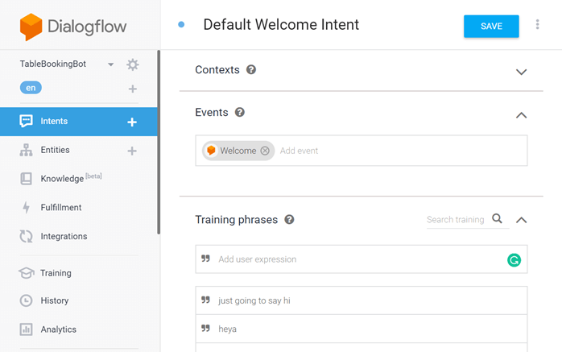This screenshot has height=352, width=562.
Task: Click the Entities hierarchy icon
Action: tap(26, 150)
